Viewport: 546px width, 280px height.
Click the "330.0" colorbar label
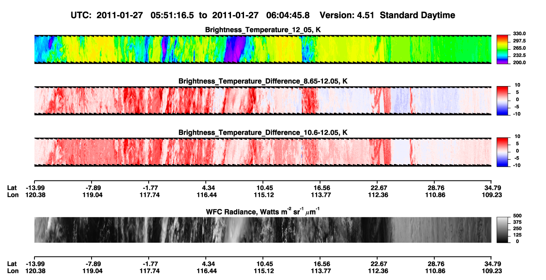click(x=519, y=34)
